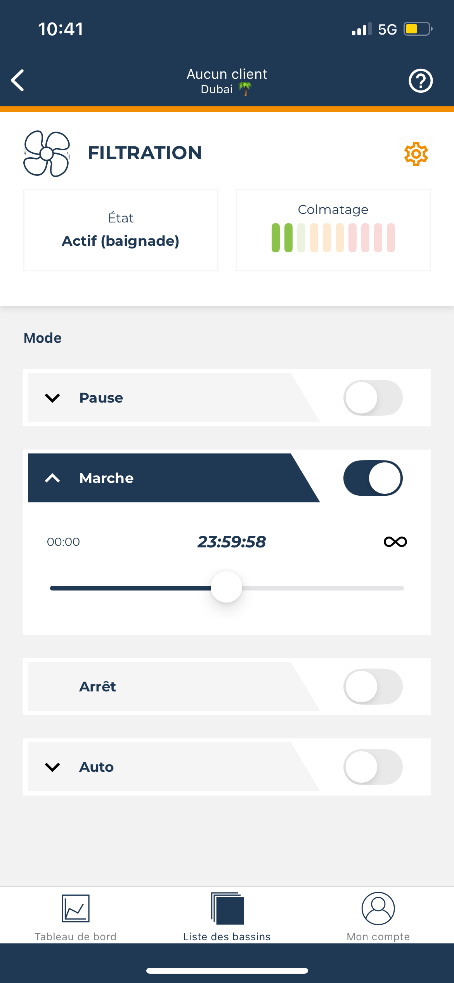
Task: Open Mon compte profile icon
Action: click(378, 908)
